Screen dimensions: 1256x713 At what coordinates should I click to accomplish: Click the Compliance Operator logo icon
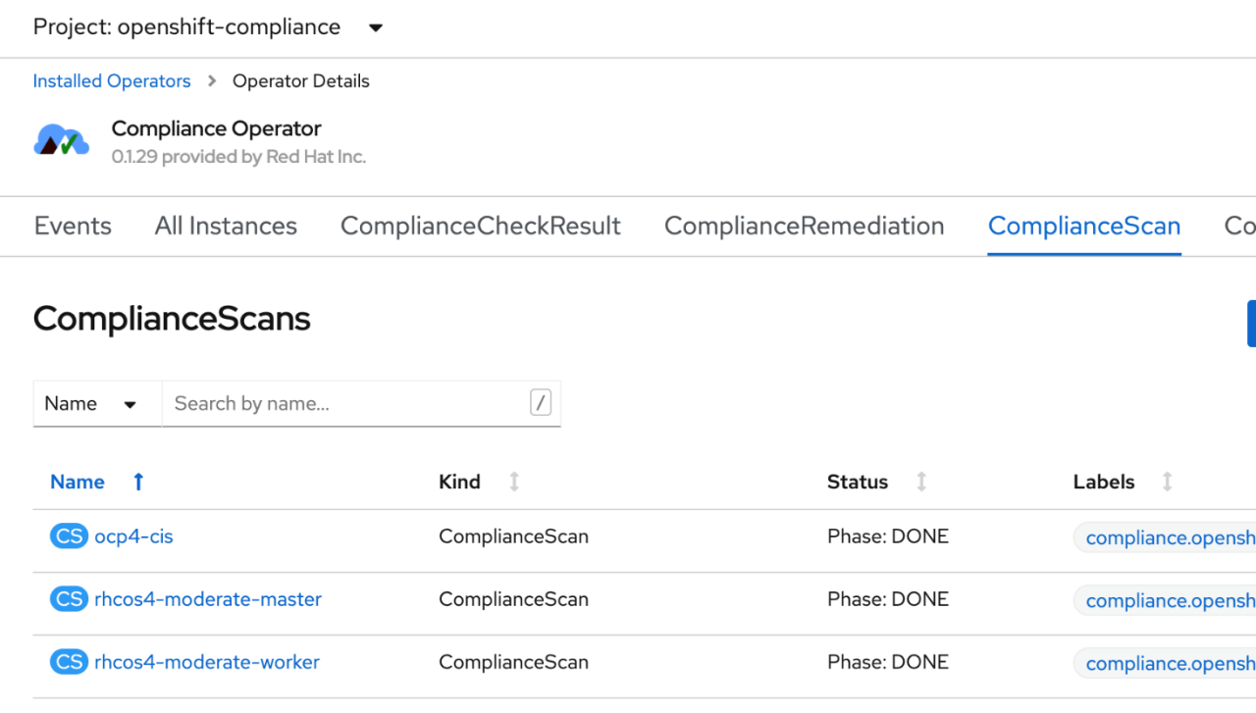coord(61,142)
